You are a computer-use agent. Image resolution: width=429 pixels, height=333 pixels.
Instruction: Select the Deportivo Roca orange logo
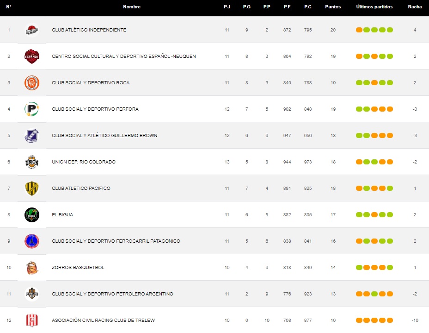(x=32, y=83)
